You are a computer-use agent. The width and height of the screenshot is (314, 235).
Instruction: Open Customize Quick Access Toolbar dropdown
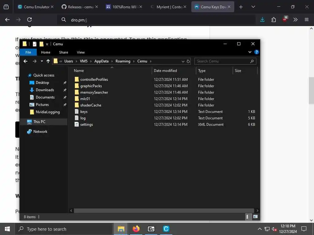click(47, 44)
